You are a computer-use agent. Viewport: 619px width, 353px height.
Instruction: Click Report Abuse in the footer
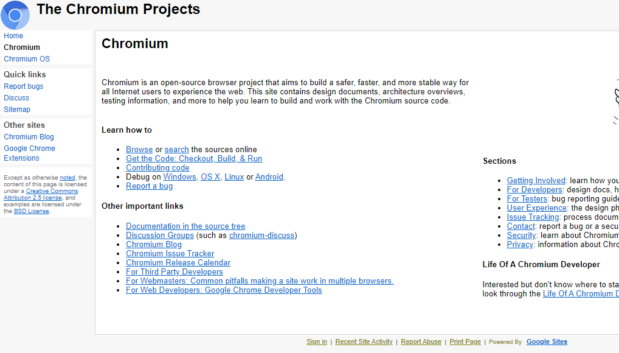click(x=421, y=341)
